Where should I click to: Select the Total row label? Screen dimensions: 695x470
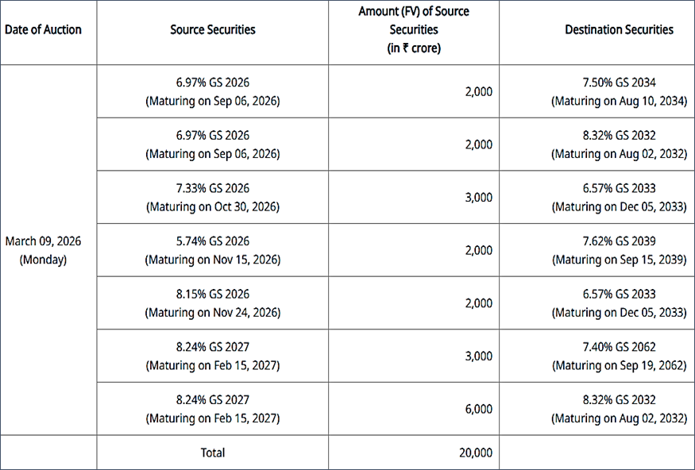213,453
